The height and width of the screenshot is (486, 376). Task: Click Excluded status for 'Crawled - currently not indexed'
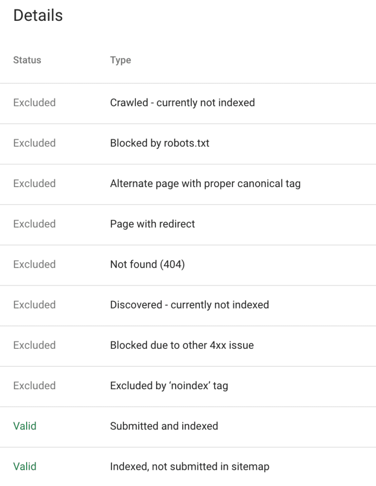[x=34, y=103]
